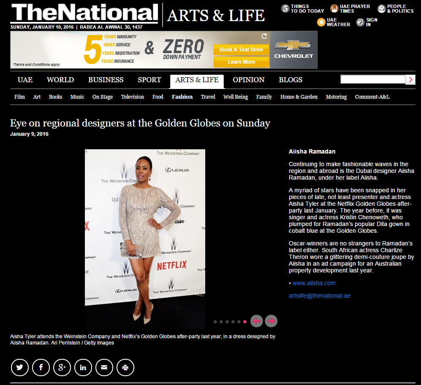Share the article on Facebook
The height and width of the screenshot is (385, 421).
(41, 367)
